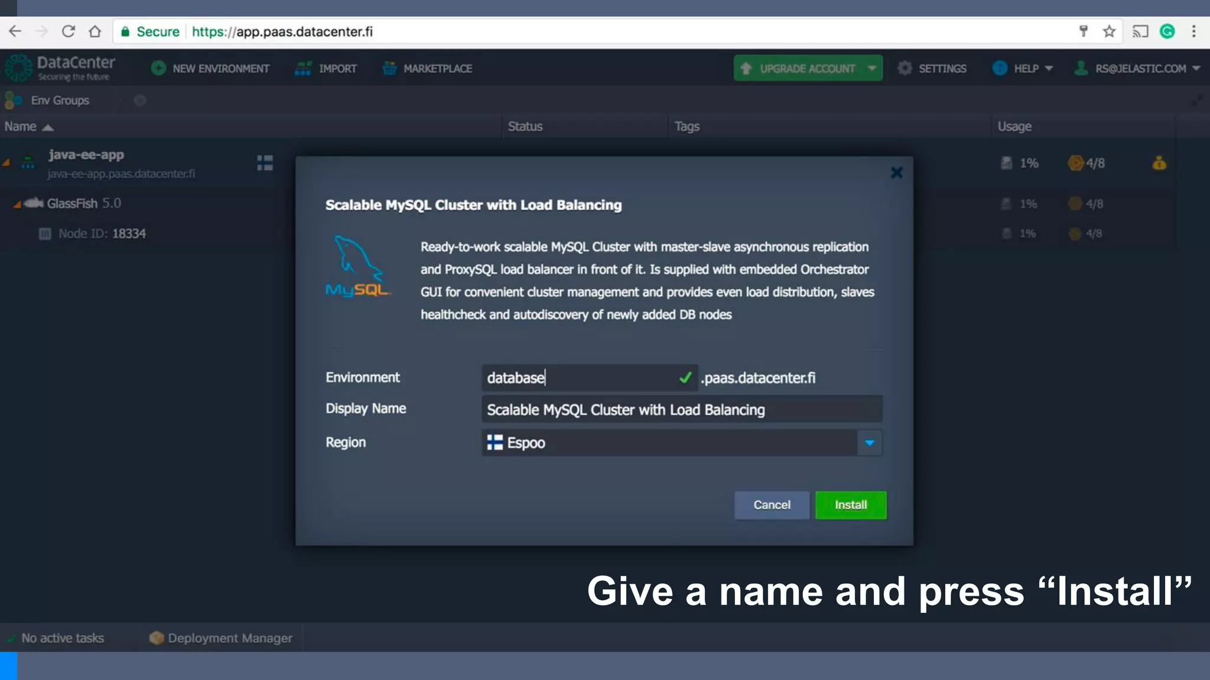
Task: Expand Upgrade Account dropdown arrow
Action: pos(872,68)
